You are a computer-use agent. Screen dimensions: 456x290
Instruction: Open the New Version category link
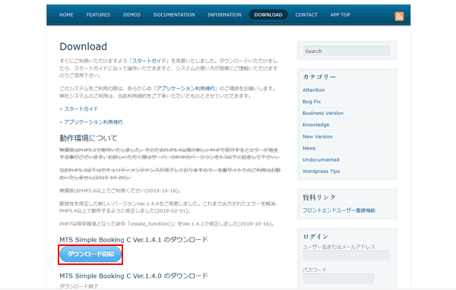tap(318, 137)
